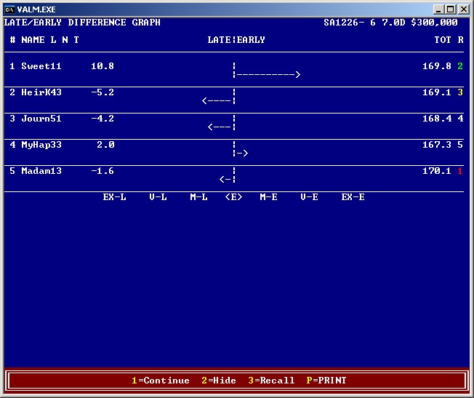Click the -1.6 difference value
Image resolution: width=474 pixels, height=398 pixels.
pos(103,171)
